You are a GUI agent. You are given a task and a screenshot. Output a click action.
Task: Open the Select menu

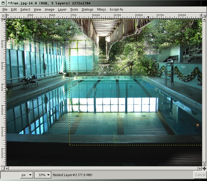(x=25, y=10)
